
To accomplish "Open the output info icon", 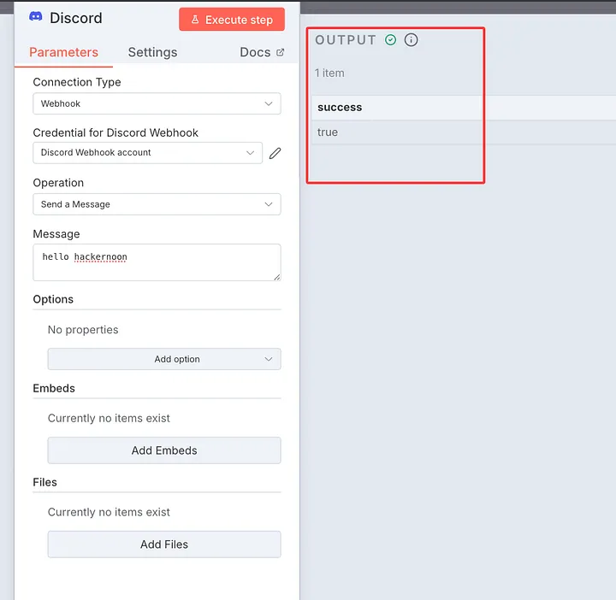I will pyautogui.click(x=412, y=40).
